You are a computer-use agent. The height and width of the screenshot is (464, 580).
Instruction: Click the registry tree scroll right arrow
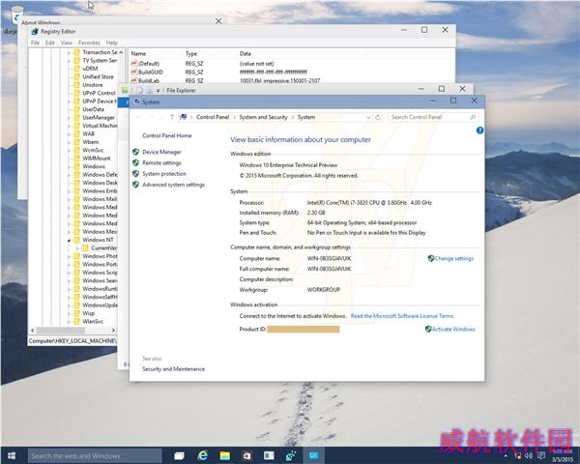point(113,330)
